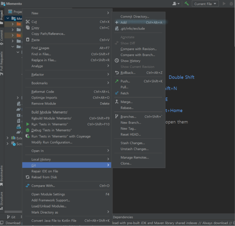This screenshot has height=226, width=235.
Task: Click the Show History clock icon
Action: [x=117, y=61]
